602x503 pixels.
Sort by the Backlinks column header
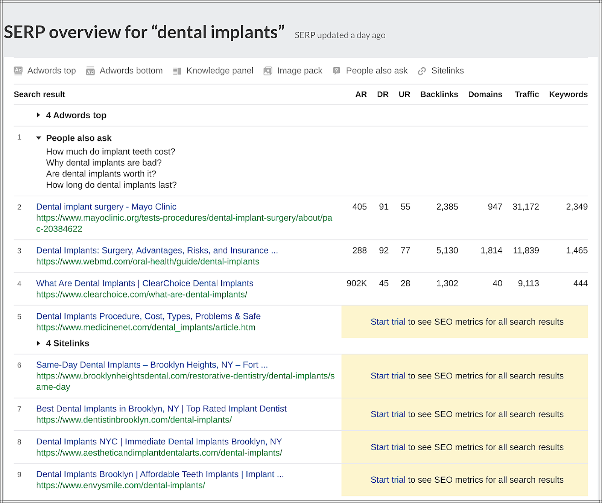(x=439, y=94)
